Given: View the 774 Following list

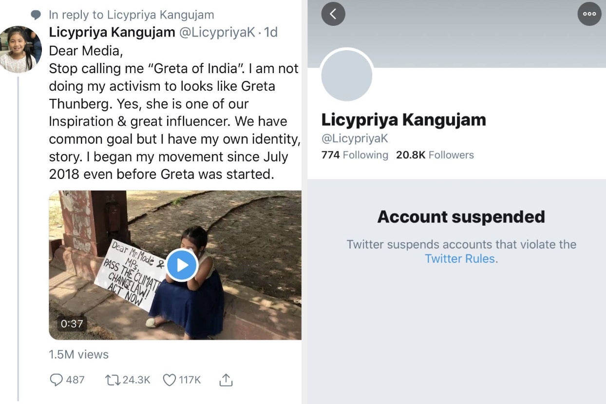Looking at the screenshot, I should pyautogui.click(x=355, y=155).
